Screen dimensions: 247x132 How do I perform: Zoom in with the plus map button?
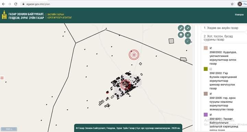(x=188, y=35)
